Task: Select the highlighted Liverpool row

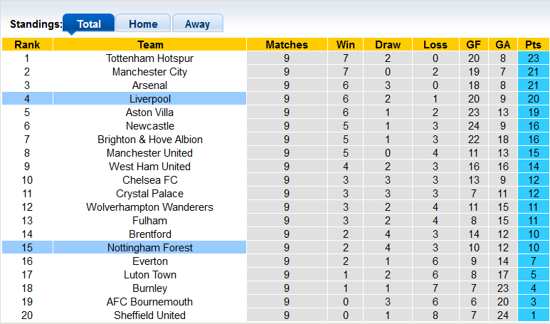Action: 149,99
